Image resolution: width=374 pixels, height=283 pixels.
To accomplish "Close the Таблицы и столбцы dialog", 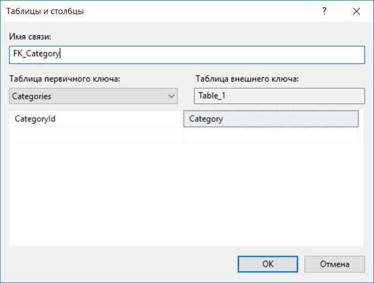I will click(357, 11).
